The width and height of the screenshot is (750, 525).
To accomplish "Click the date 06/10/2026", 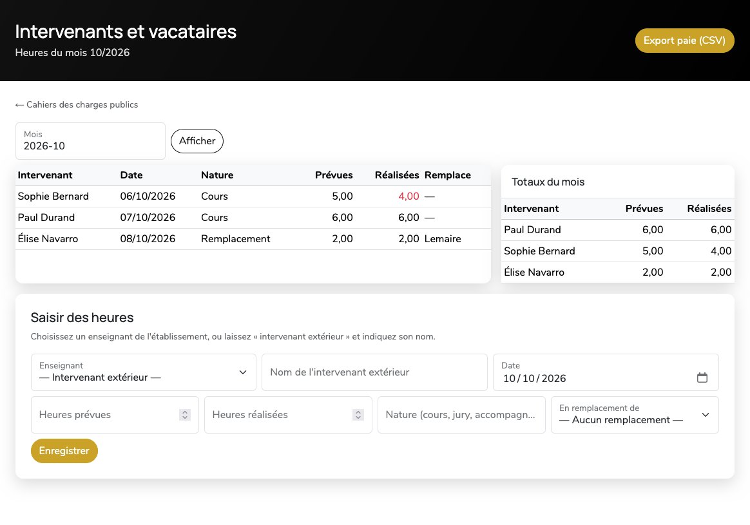I will coord(148,196).
